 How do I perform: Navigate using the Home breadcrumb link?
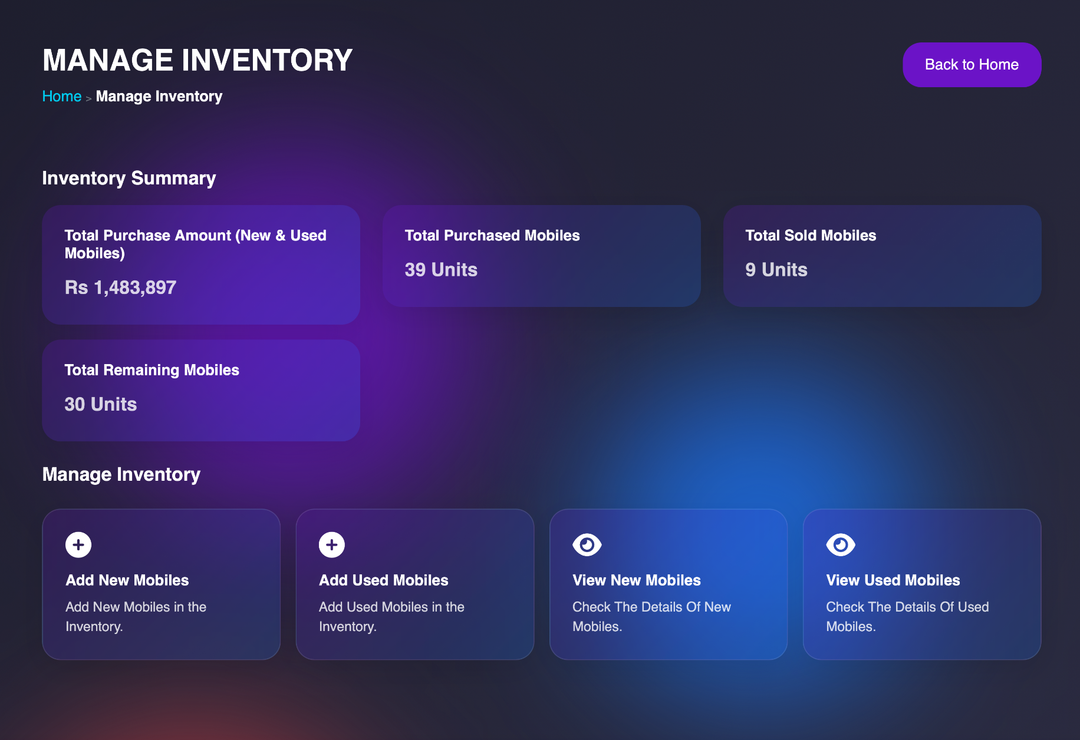point(62,96)
